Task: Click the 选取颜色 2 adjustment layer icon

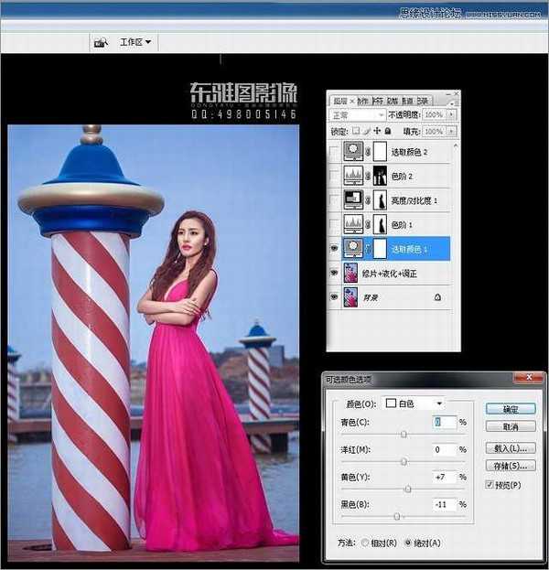Action: (x=353, y=152)
